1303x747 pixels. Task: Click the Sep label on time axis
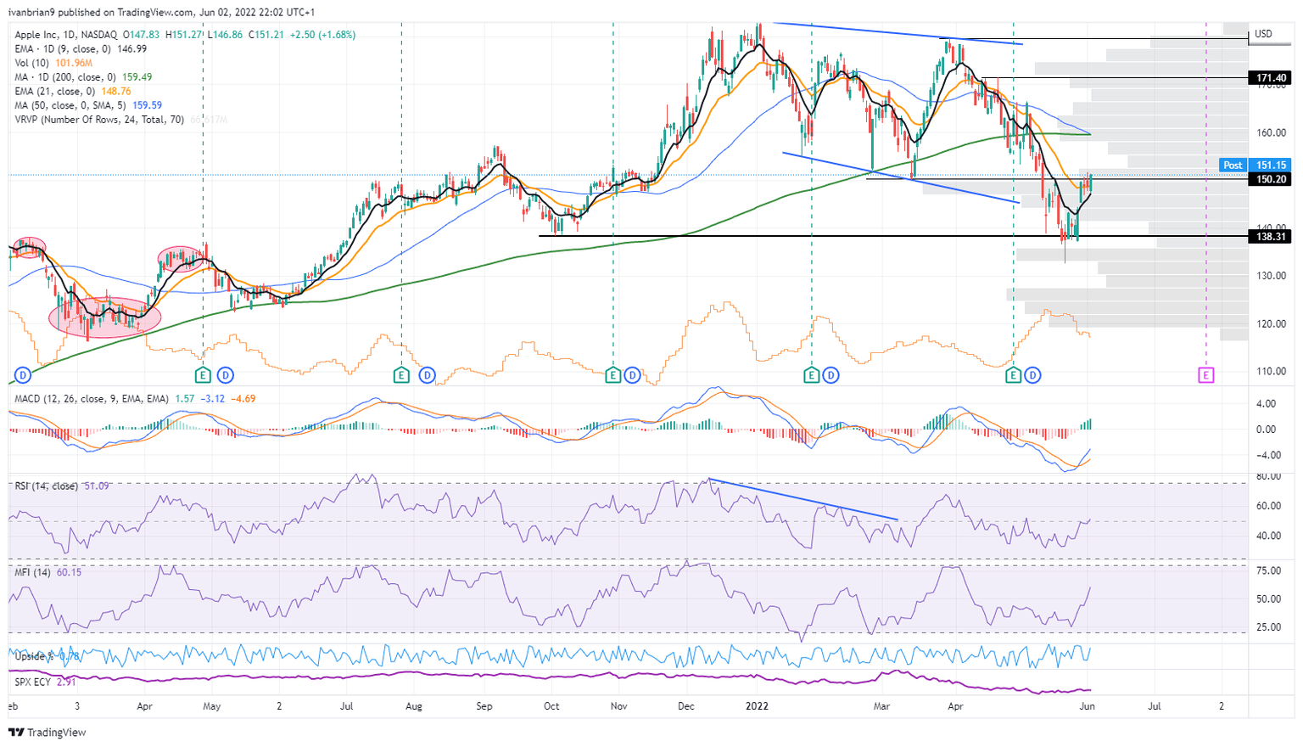[x=484, y=706]
